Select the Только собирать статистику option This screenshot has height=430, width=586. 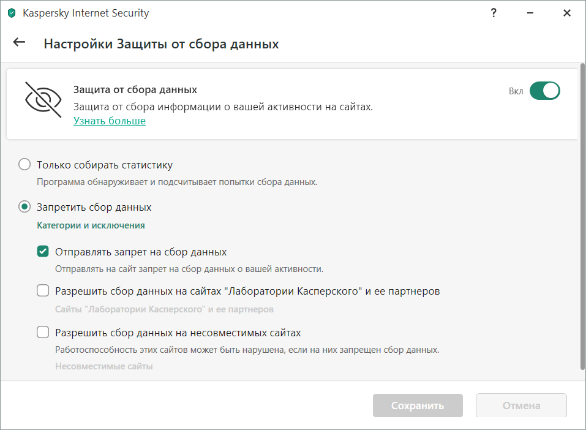click(x=24, y=165)
